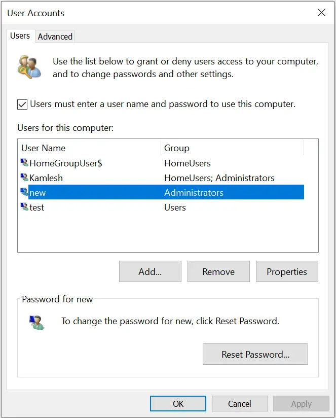
Task: Click the HomeGroupUser$ account icon
Action: (24, 163)
